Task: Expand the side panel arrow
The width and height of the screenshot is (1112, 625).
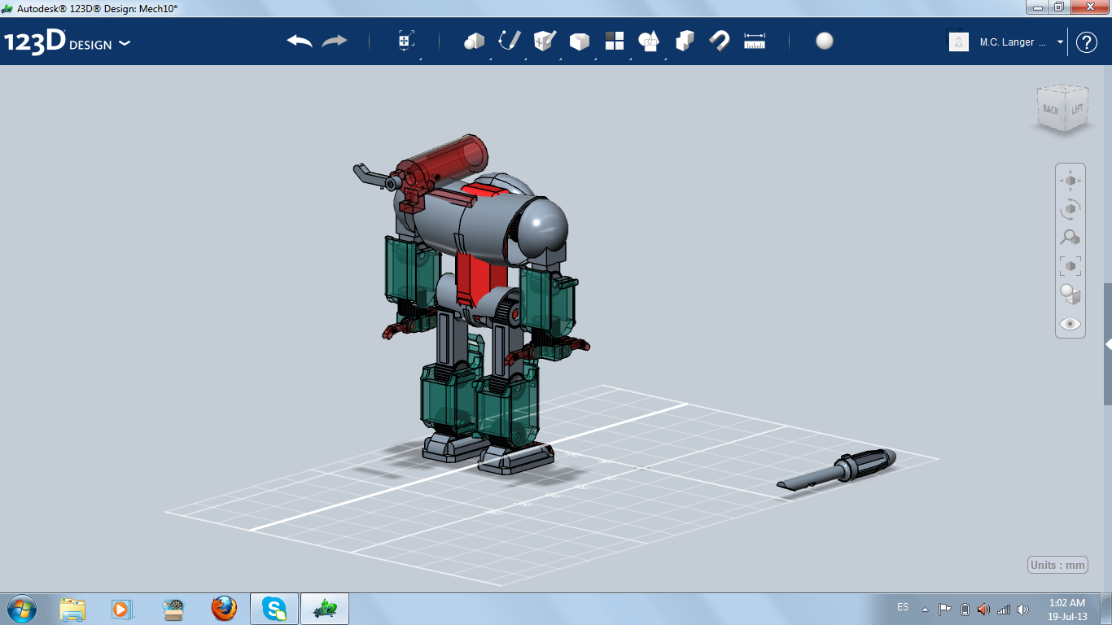Action: click(1108, 344)
